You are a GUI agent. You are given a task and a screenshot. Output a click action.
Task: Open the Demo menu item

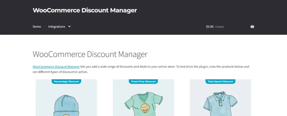click(37, 26)
